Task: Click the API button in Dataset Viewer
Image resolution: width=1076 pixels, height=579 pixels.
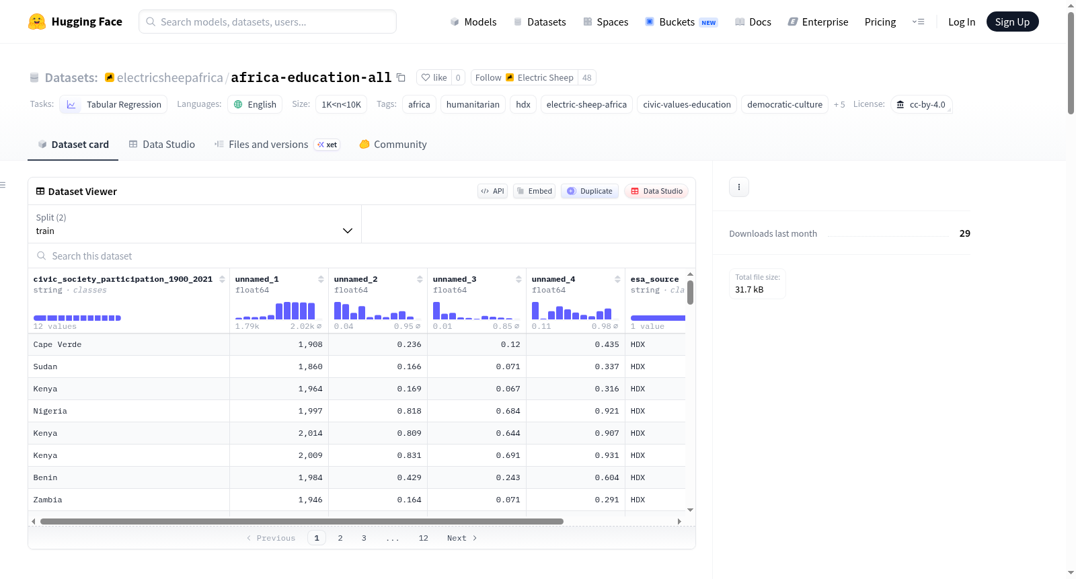Action: [x=492, y=191]
